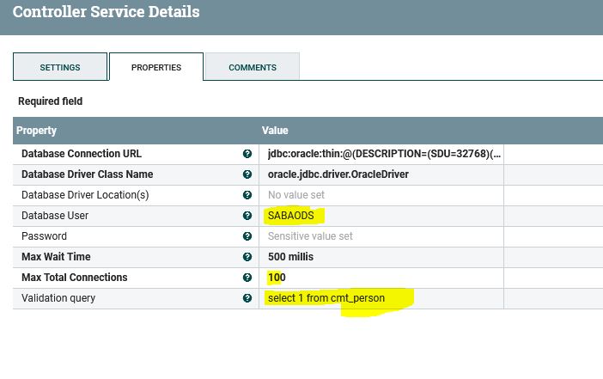Edit the Max Total Connections value 100
Image resolution: width=603 pixels, height=379 pixels.
276,278
